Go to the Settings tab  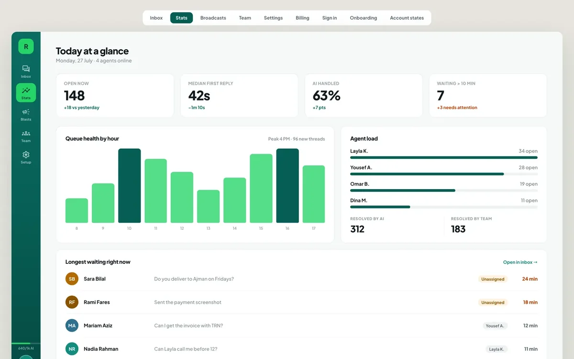point(273,18)
